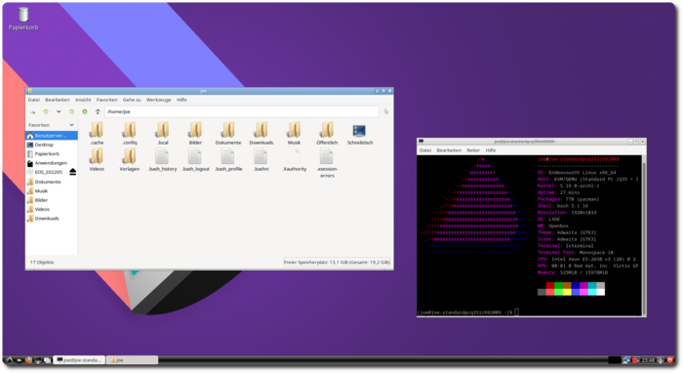Select the Schreibtisch desktop icon
Screen dimensions: 683x373
pos(360,134)
